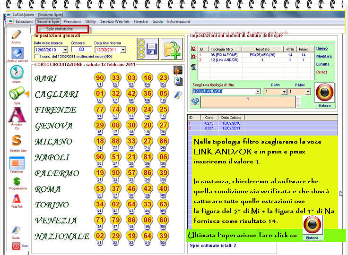Image resolution: width=348 pixels, height=255 pixels.
Task: Open the Ambata Cy icon
Action: (17, 115)
